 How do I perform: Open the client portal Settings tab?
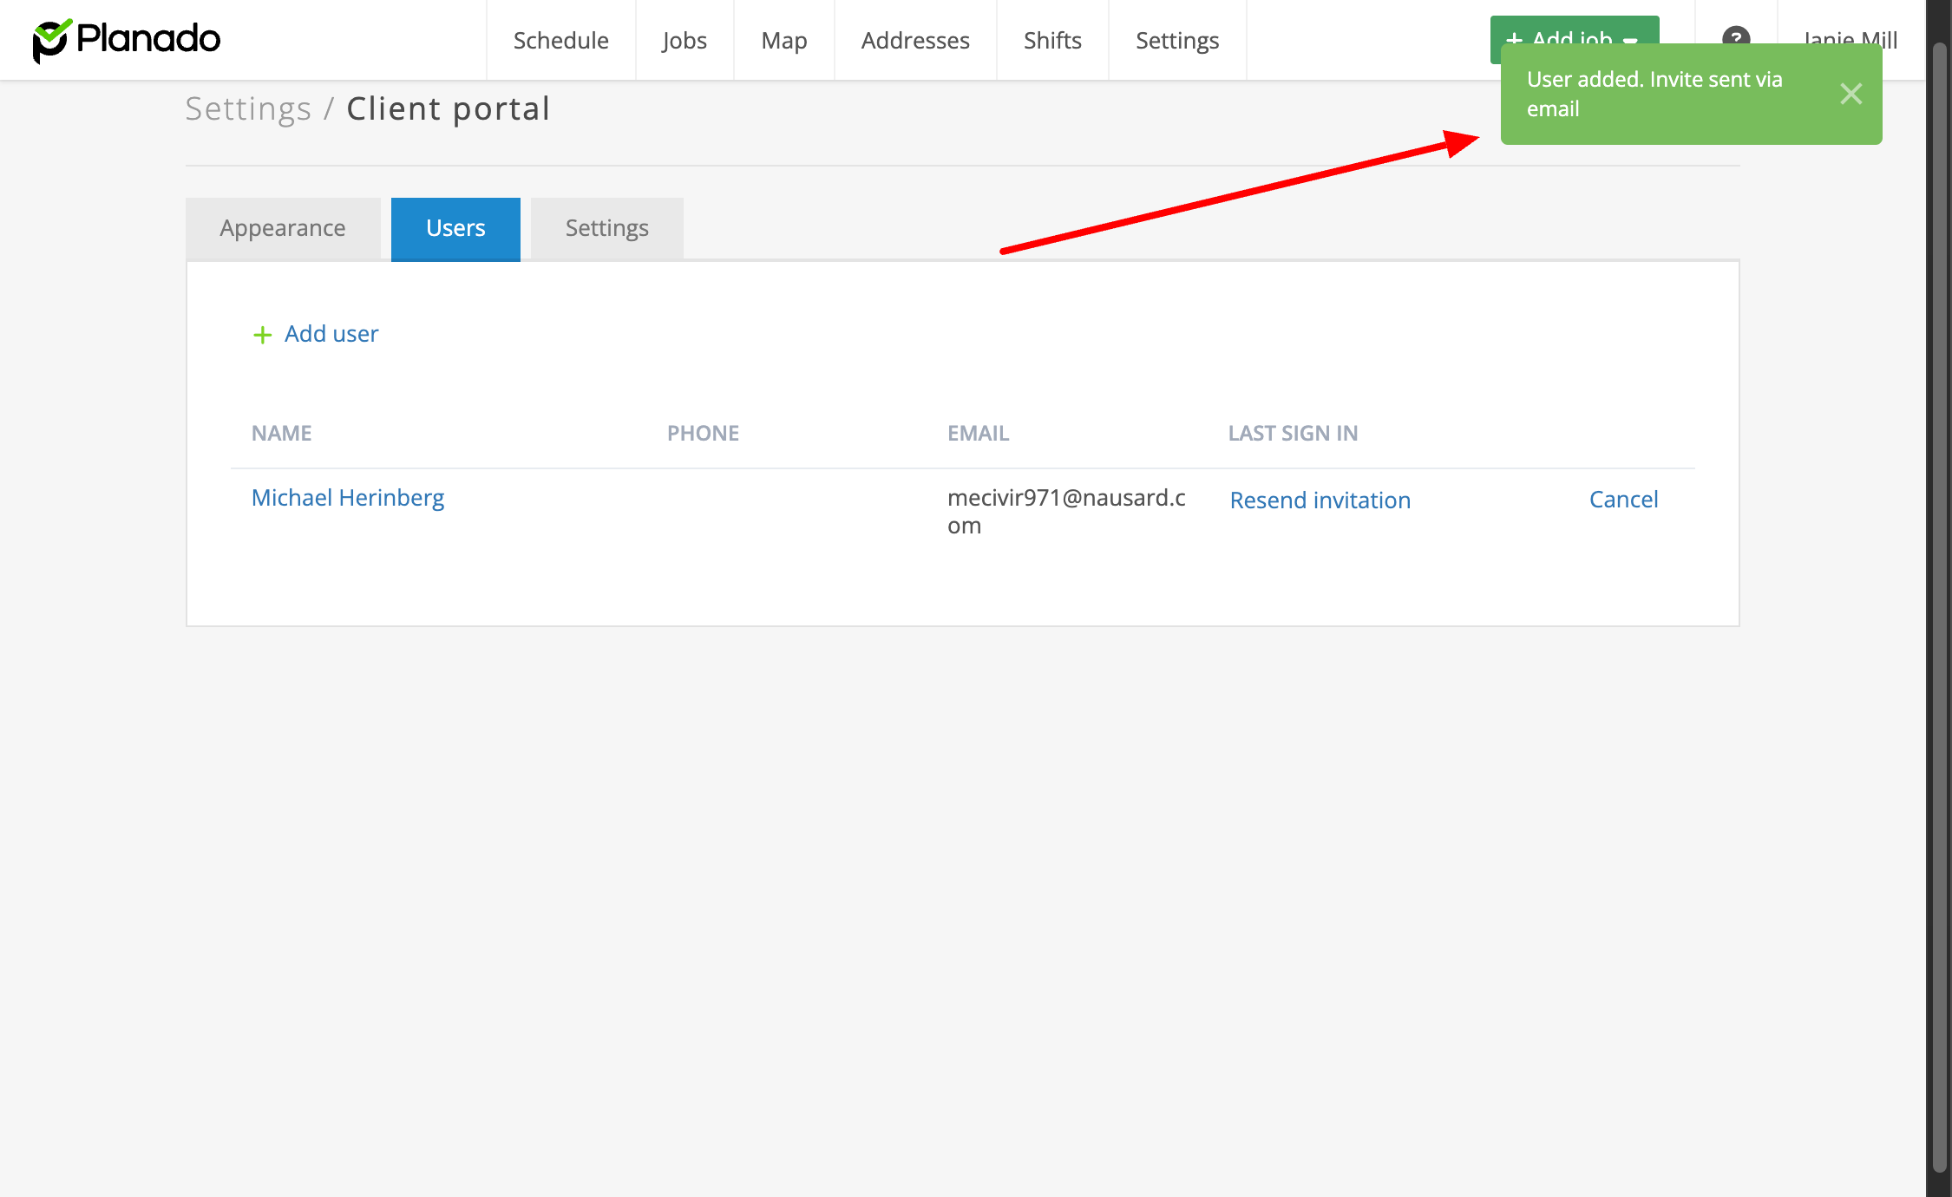pyautogui.click(x=606, y=228)
